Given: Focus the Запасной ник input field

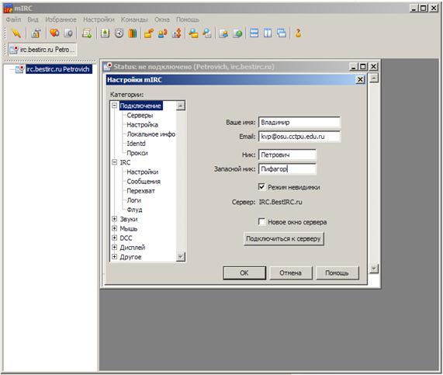Looking at the screenshot, I should point(287,168).
